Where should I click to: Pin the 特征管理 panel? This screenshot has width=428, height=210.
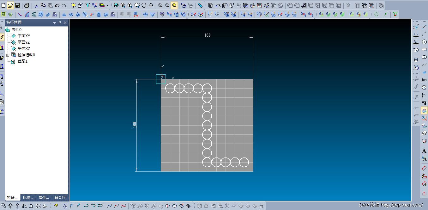[60, 23]
